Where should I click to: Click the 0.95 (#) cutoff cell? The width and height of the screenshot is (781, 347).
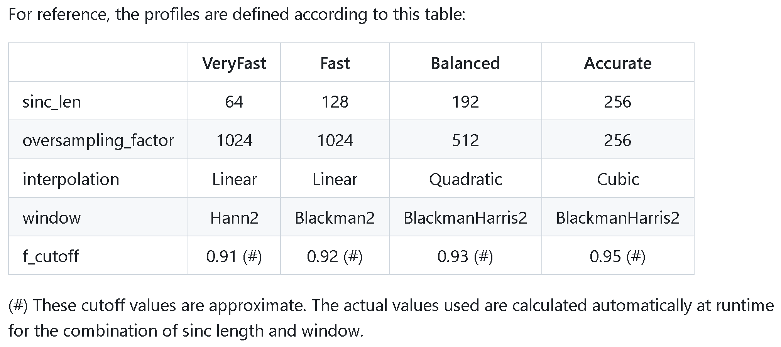(617, 256)
